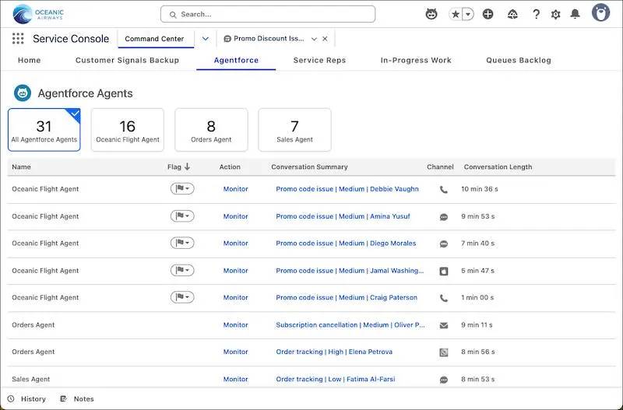The width and height of the screenshot is (623, 410).
Task: Click Monitor for Subscription cancellation row
Action: click(x=236, y=324)
